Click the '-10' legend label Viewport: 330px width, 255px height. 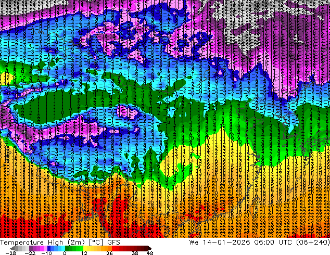pos(47,253)
